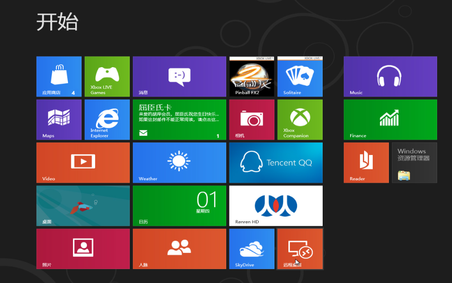Launch Internet Explorer from its tile
The image size is (452, 283).
tap(107, 119)
